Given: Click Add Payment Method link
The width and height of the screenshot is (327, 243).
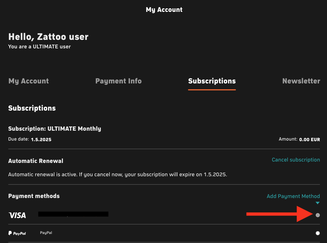Looking at the screenshot, I should [293, 196].
